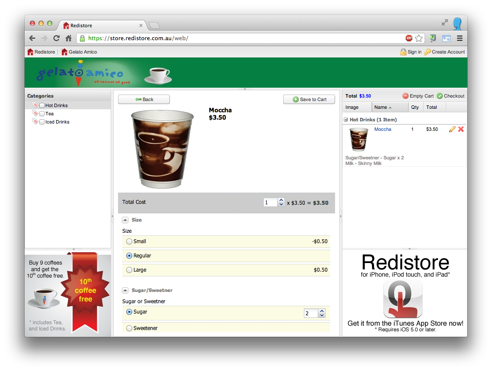Open the Moccha link in cart
This screenshot has width=492, height=371.
(383, 129)
